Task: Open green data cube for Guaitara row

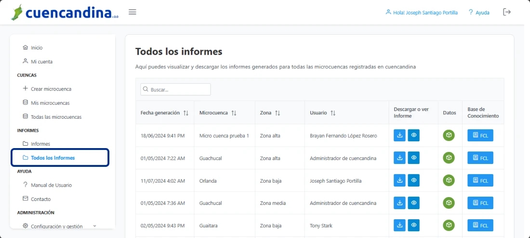Action: [x=449, y=225]
